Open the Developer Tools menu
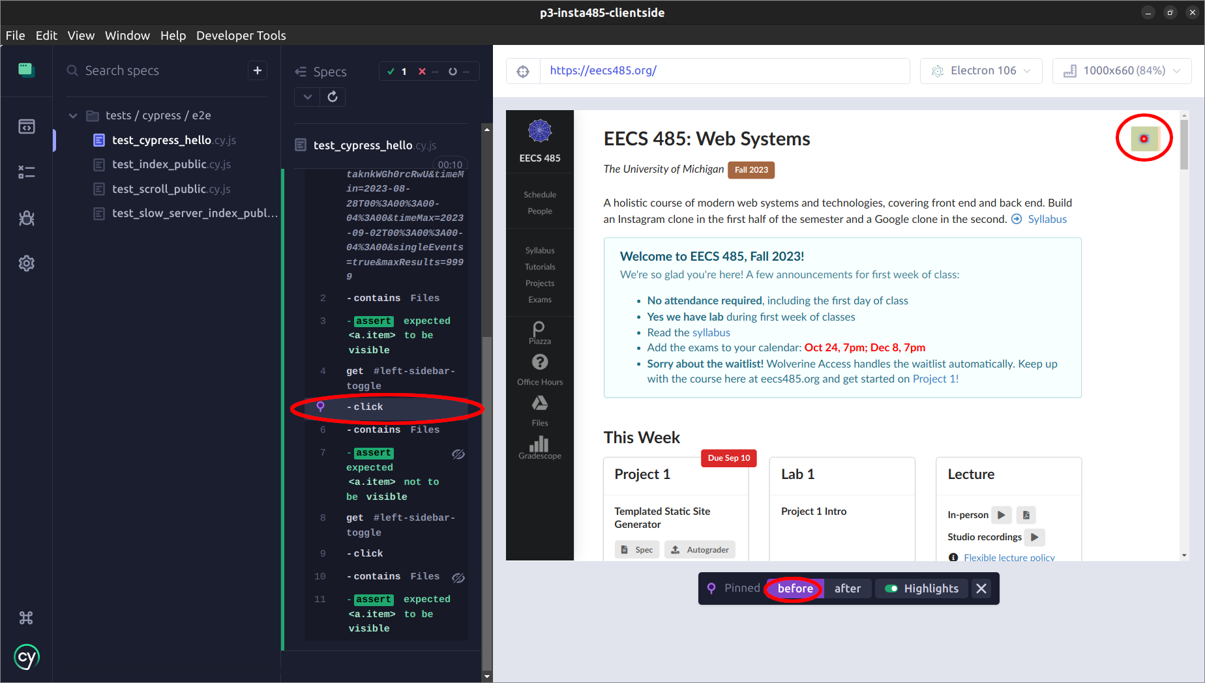The image size is (1205, 683). pyautogui.click(x=241, y=35)
